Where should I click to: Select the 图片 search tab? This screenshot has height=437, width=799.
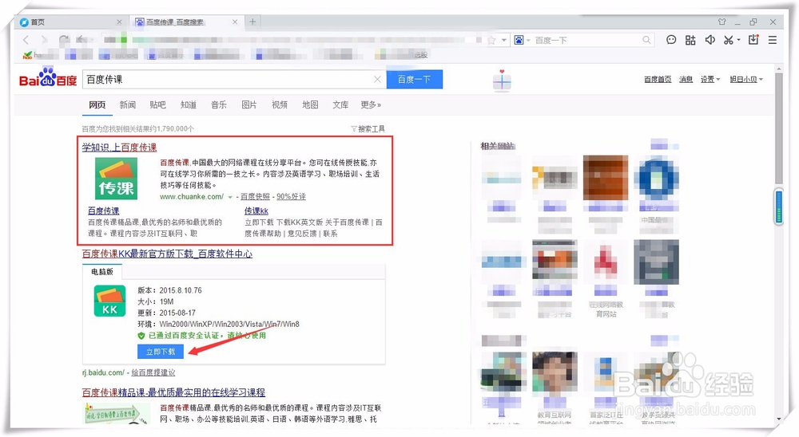coord(249,104)
